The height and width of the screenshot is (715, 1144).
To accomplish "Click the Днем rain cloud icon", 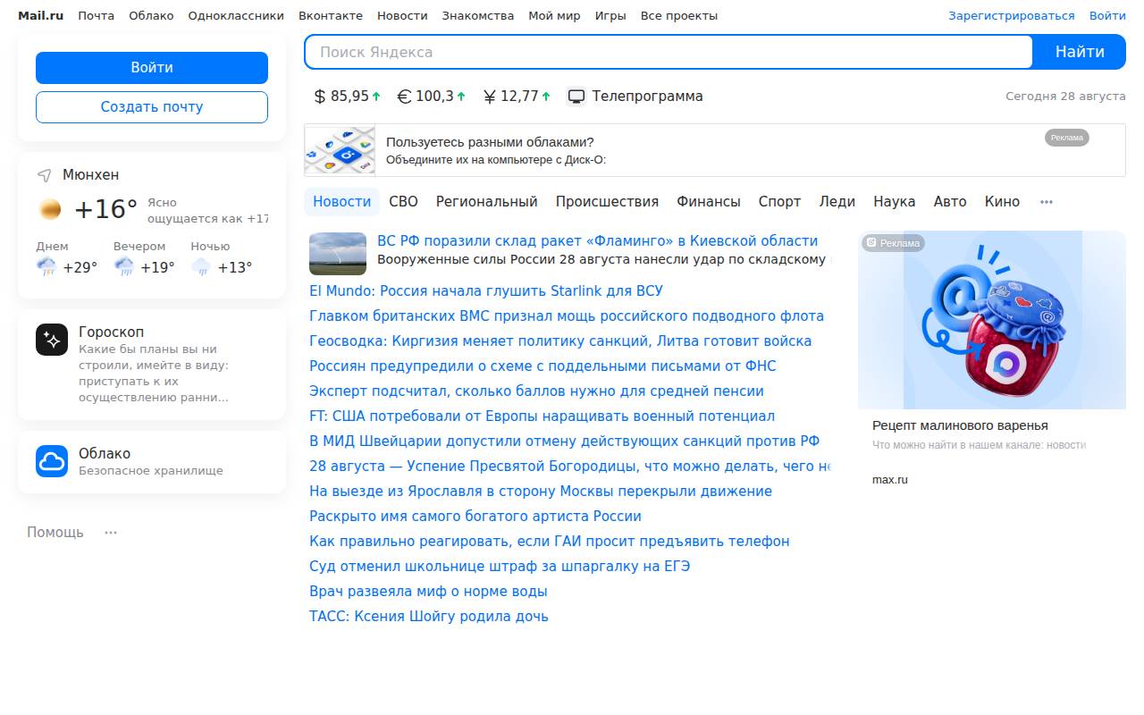I will click(x=46, y=266).
